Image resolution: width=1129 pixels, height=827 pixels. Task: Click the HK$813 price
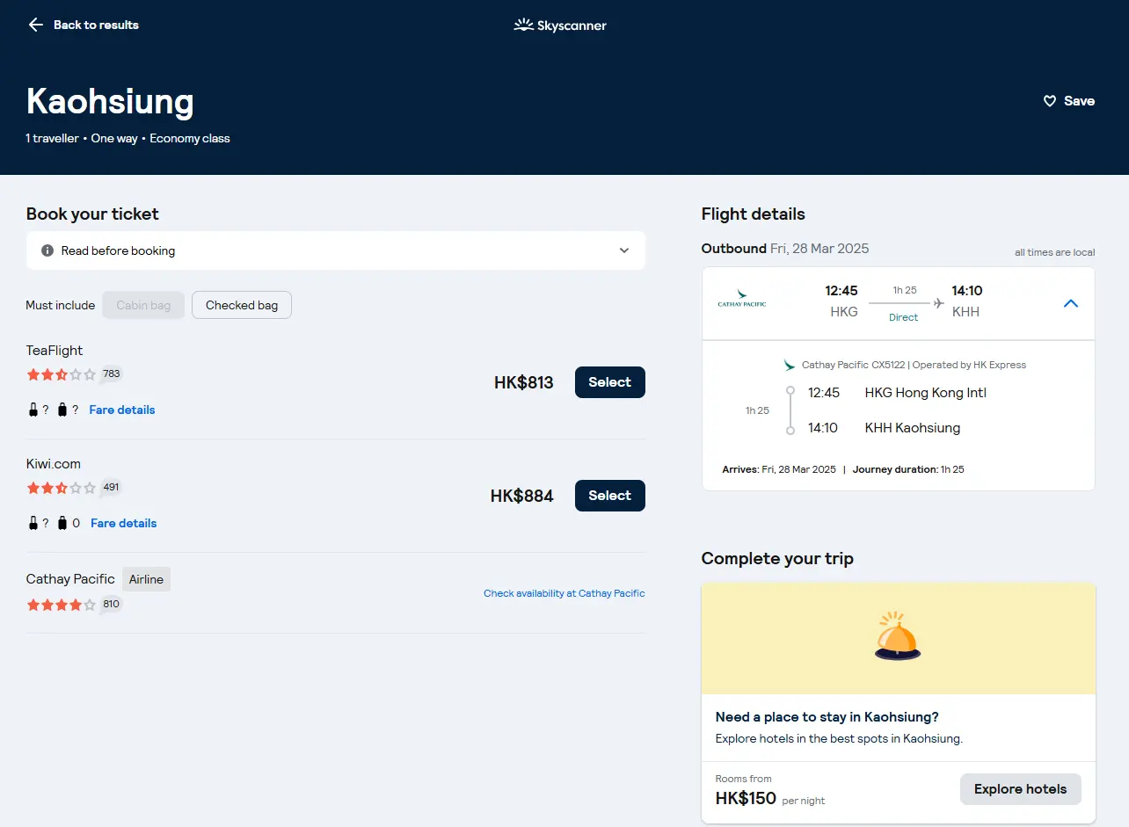524,382
